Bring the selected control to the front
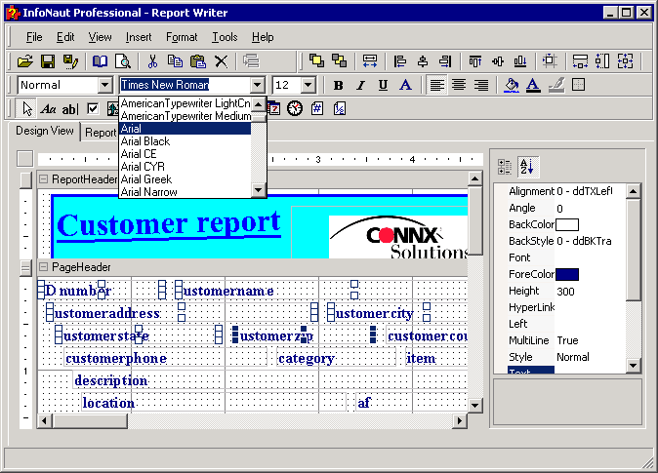 tap(316, 60)
